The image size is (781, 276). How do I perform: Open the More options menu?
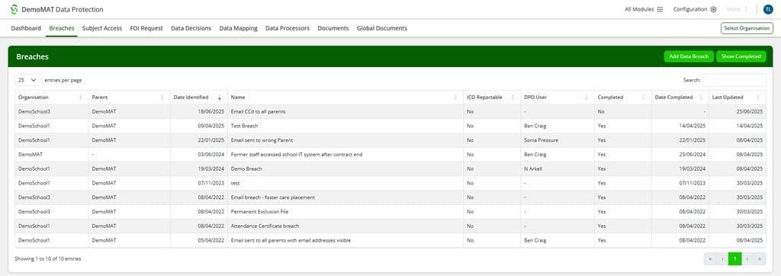click(x=738, y=9)
